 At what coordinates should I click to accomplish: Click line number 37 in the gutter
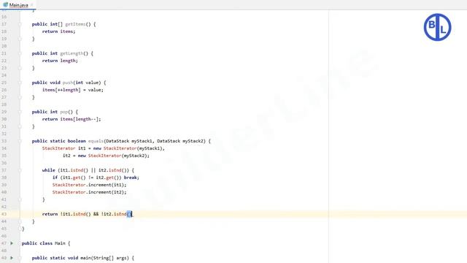(4, 170)
